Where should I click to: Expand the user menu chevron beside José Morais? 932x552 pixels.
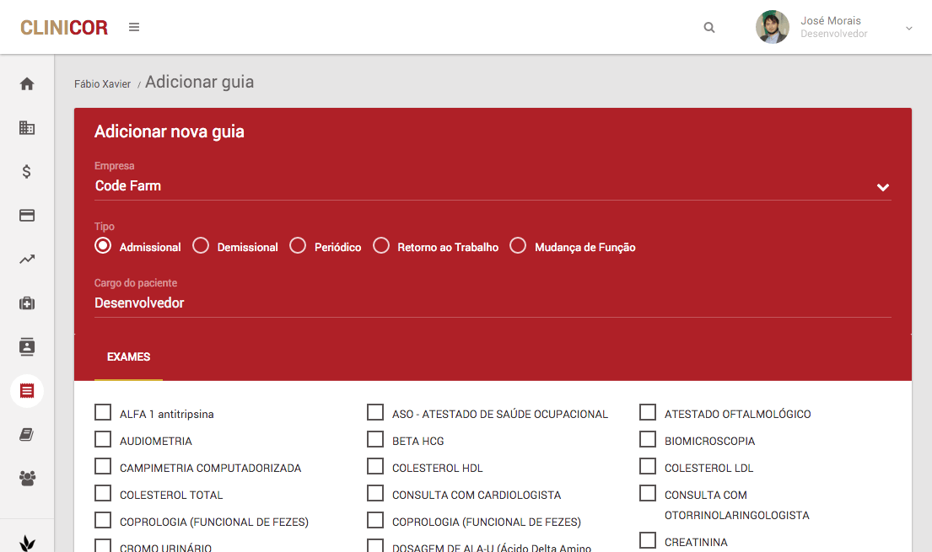click(909, 28)
